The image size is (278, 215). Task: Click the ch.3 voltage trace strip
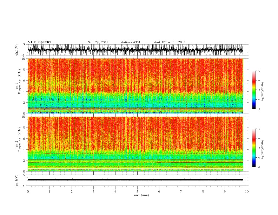137,180
